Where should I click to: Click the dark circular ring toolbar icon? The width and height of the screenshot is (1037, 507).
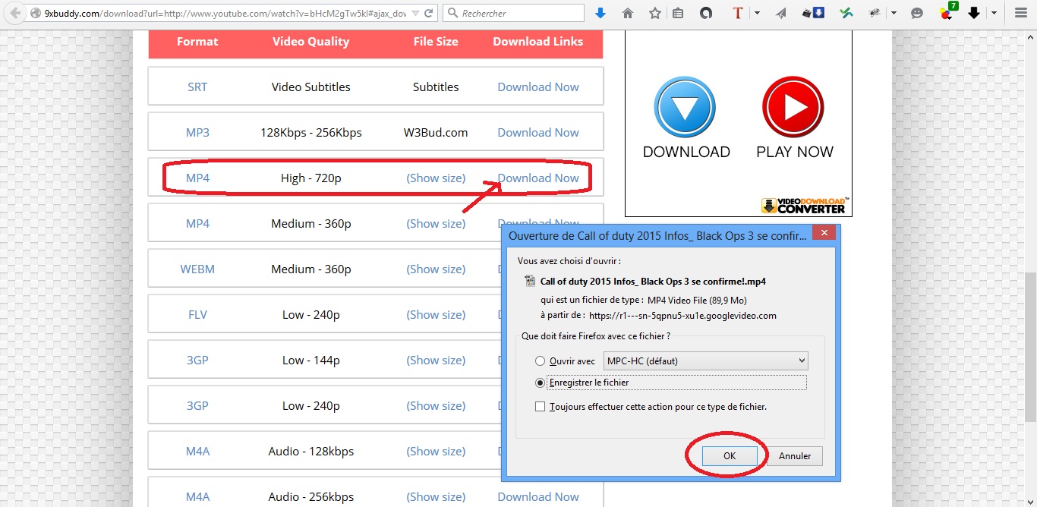(x=706, y=13)
